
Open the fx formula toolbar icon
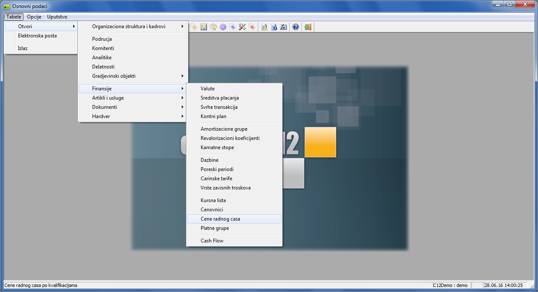click(284, 27)
